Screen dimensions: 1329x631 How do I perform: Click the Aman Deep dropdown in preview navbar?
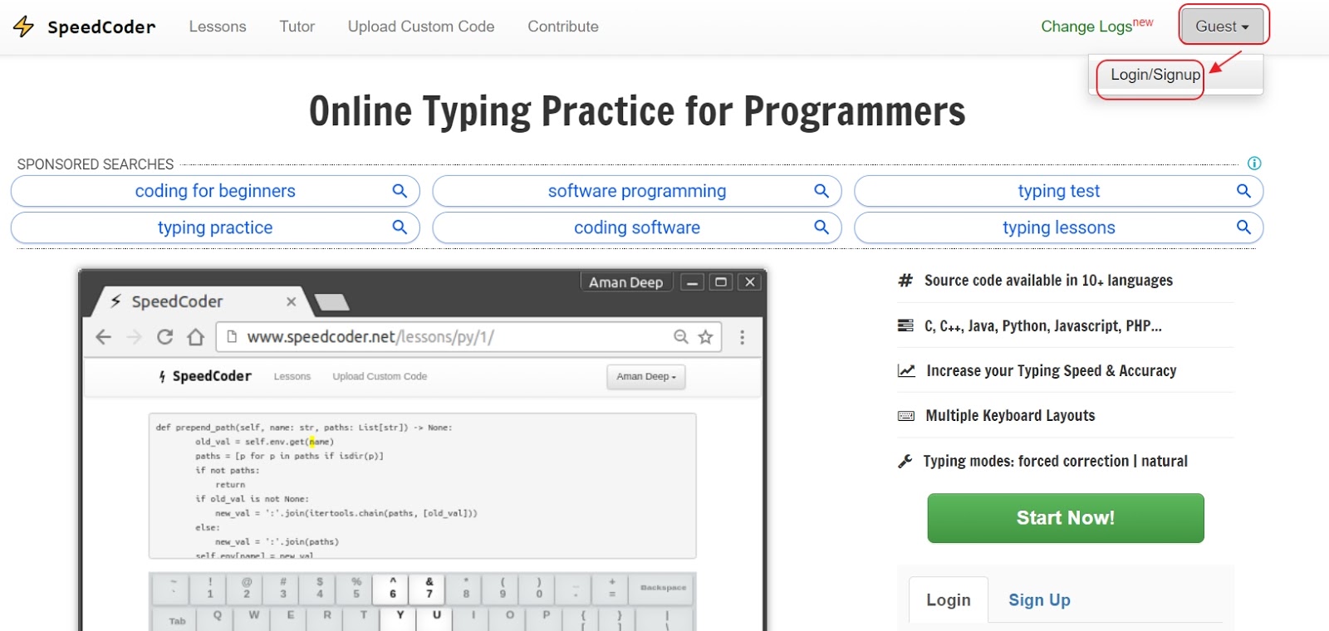646,376
